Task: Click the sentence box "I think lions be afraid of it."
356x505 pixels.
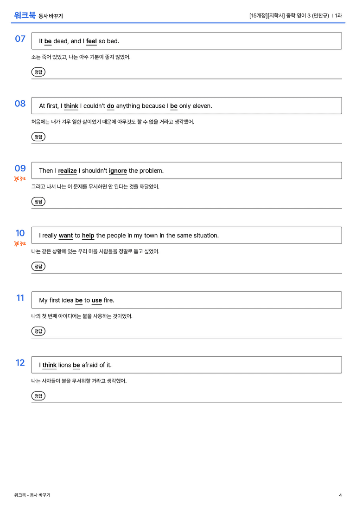Action: click(186, 365)
